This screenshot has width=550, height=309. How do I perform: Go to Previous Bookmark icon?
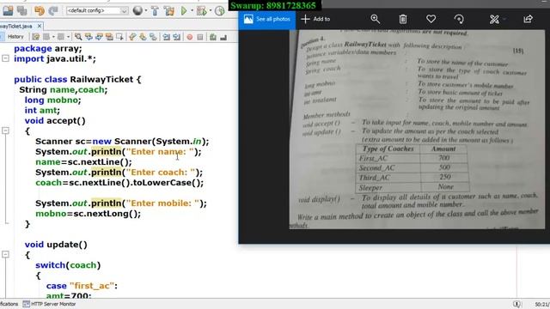[132, 37]
